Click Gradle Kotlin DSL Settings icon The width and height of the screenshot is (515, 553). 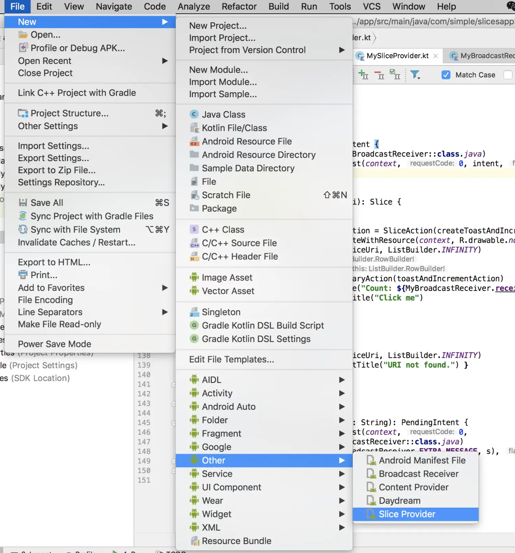(x=194, y=339)
